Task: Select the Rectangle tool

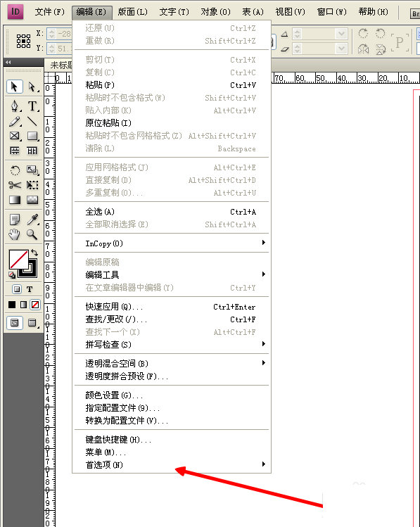Action: [32, 136]
